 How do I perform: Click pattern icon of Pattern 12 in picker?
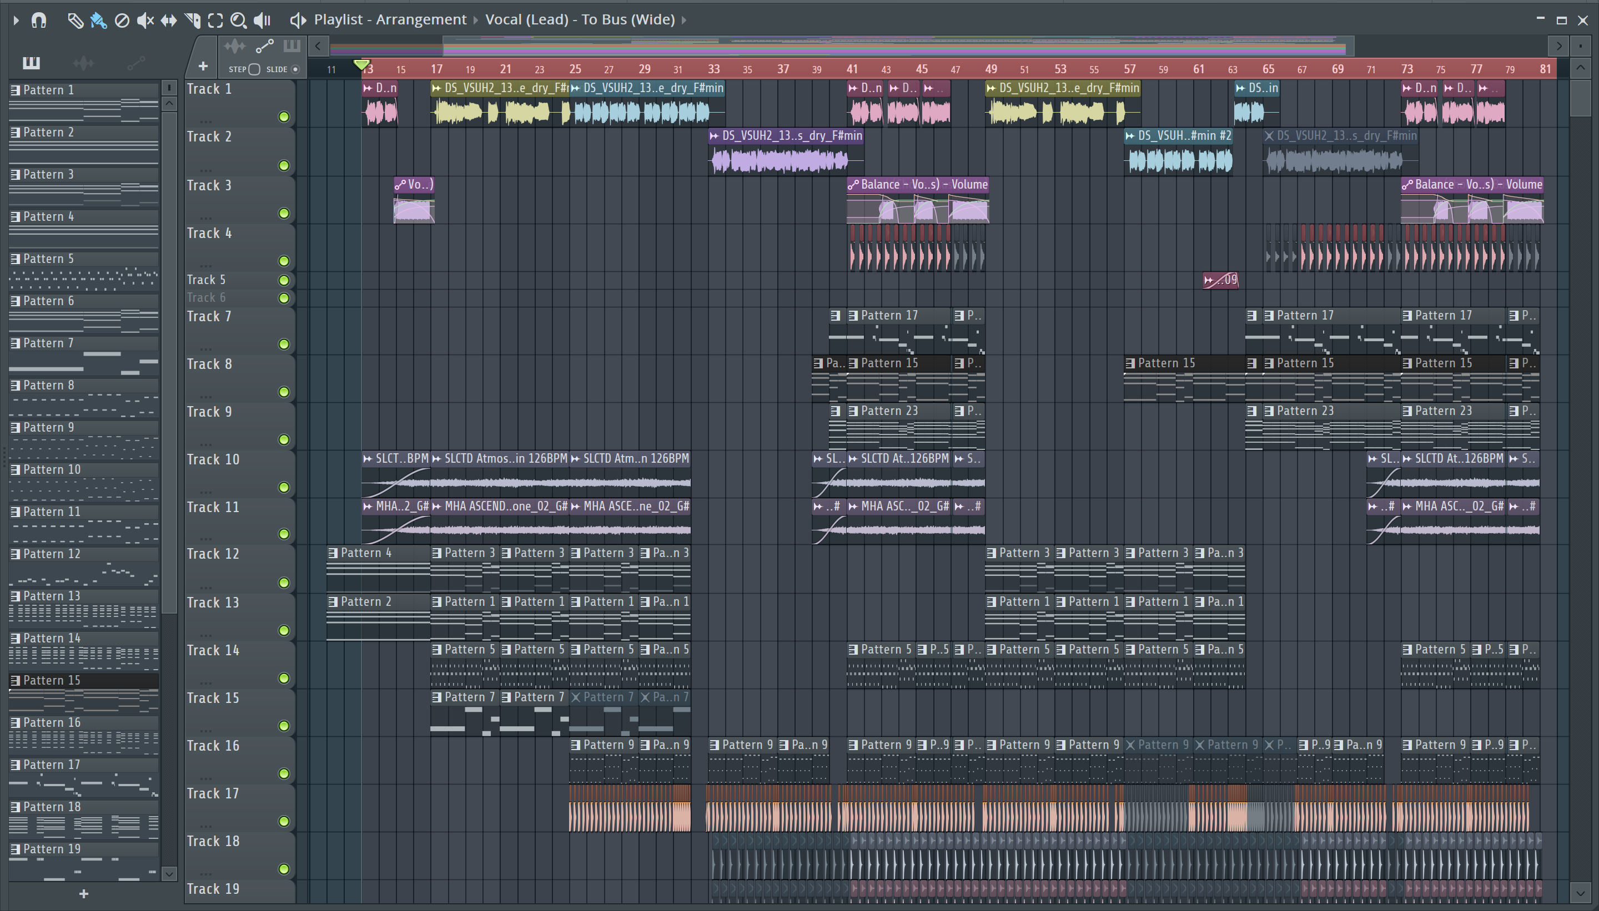[x=15, y=554]
